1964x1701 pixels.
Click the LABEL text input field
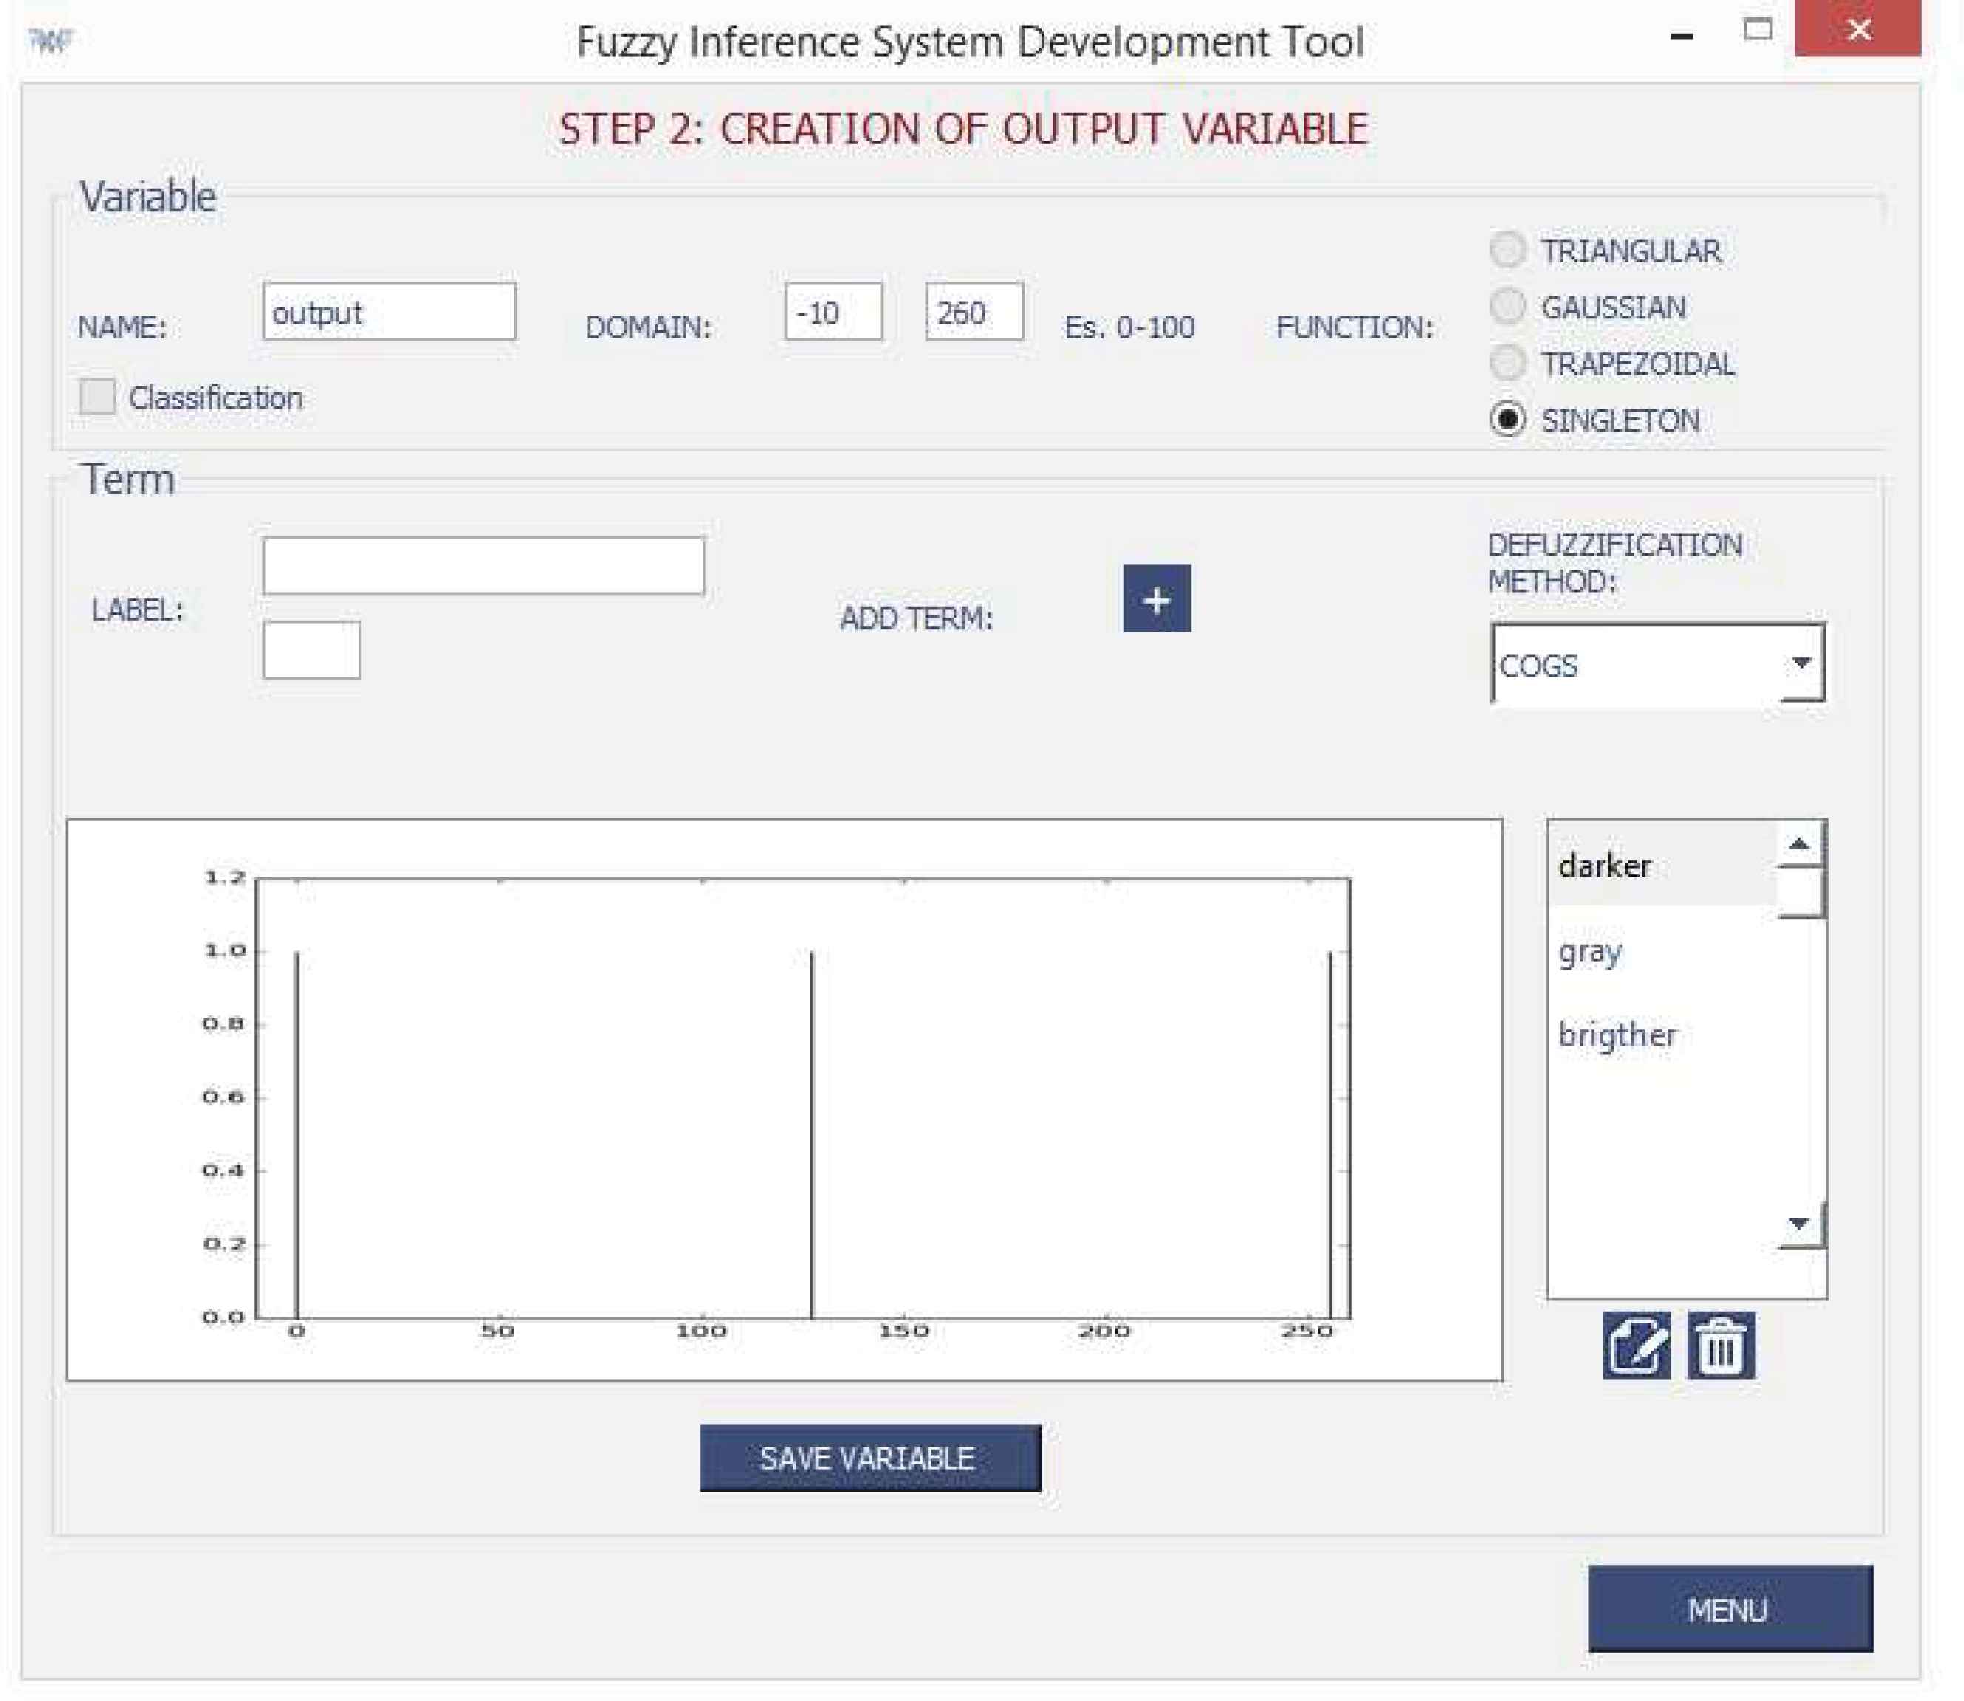pos(483,566)
